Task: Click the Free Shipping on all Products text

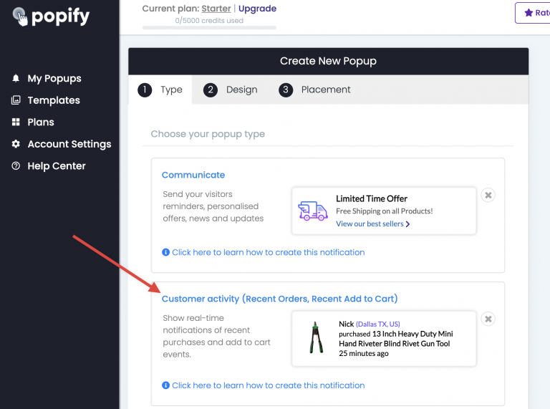Action: point(384,211)
